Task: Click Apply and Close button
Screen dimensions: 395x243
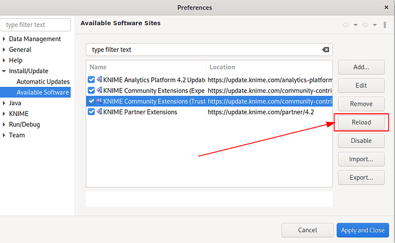Action: pos(362,230)
